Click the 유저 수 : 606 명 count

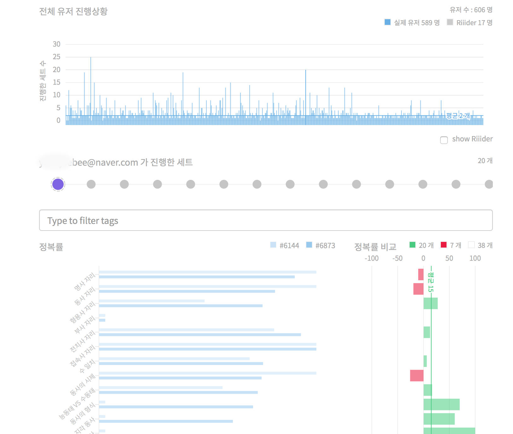tap(471, 10)
